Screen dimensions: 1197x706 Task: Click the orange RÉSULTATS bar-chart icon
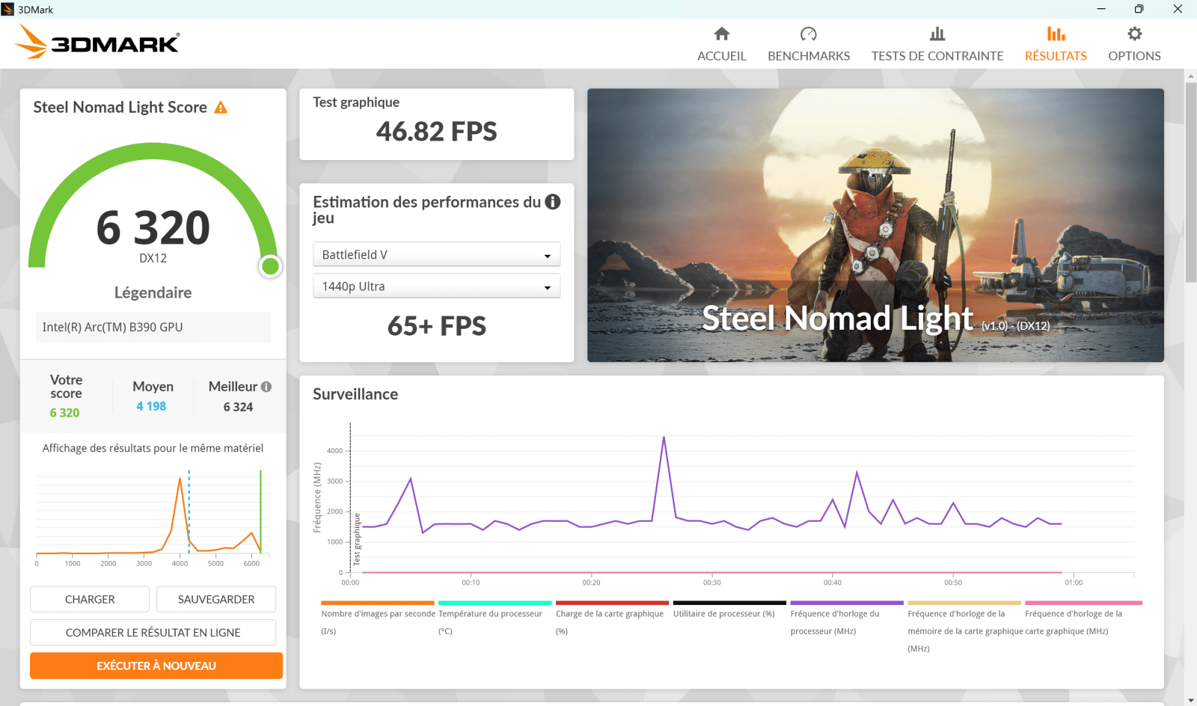1056,34
